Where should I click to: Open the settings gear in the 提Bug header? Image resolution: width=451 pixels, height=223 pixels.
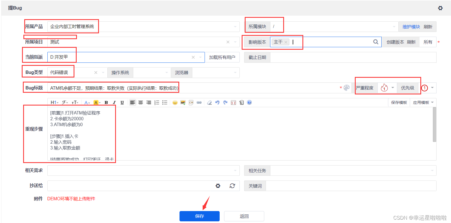440,8
